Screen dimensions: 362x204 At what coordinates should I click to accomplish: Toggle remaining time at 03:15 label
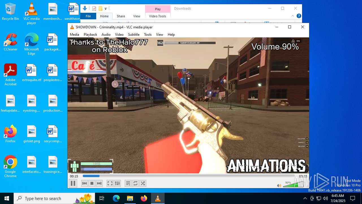[303, 176]
